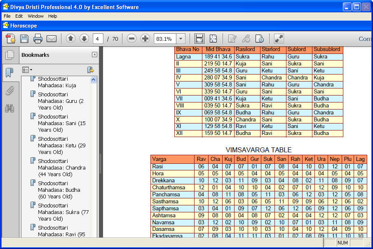Open the zoom level dropdown arrow
373x249 pixels.
point(180,38)
